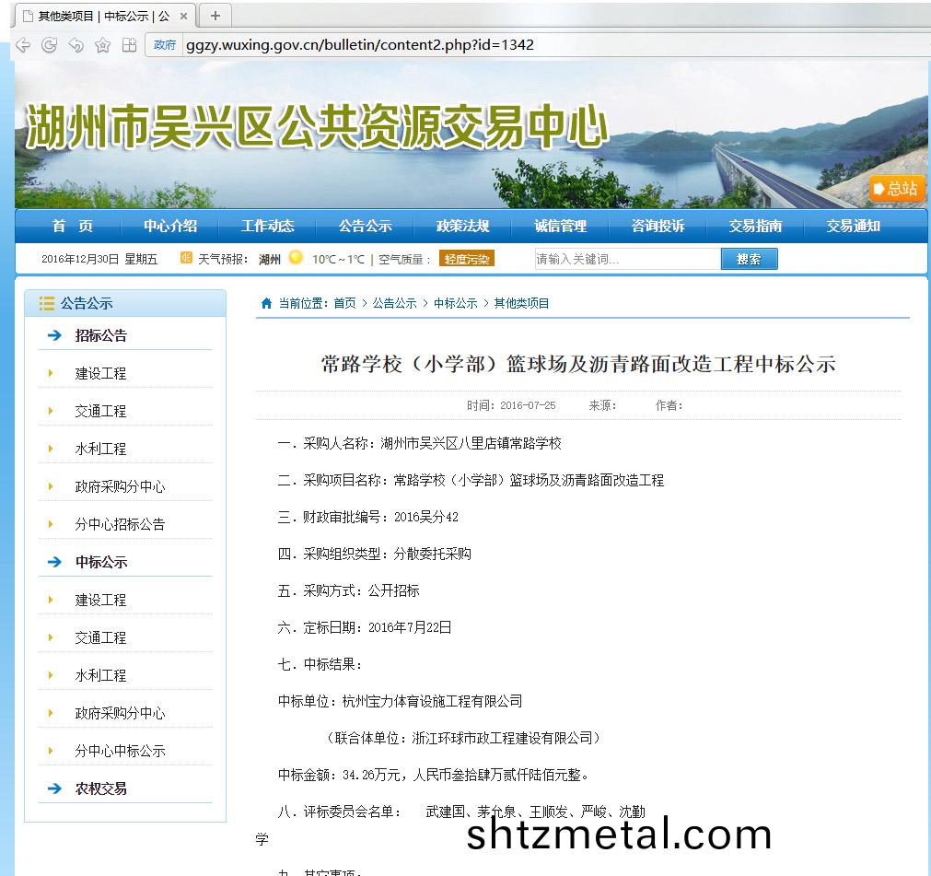931x876 pixels.
Task: Go to the 政策法规 menu item
Action: coord(462,226)
